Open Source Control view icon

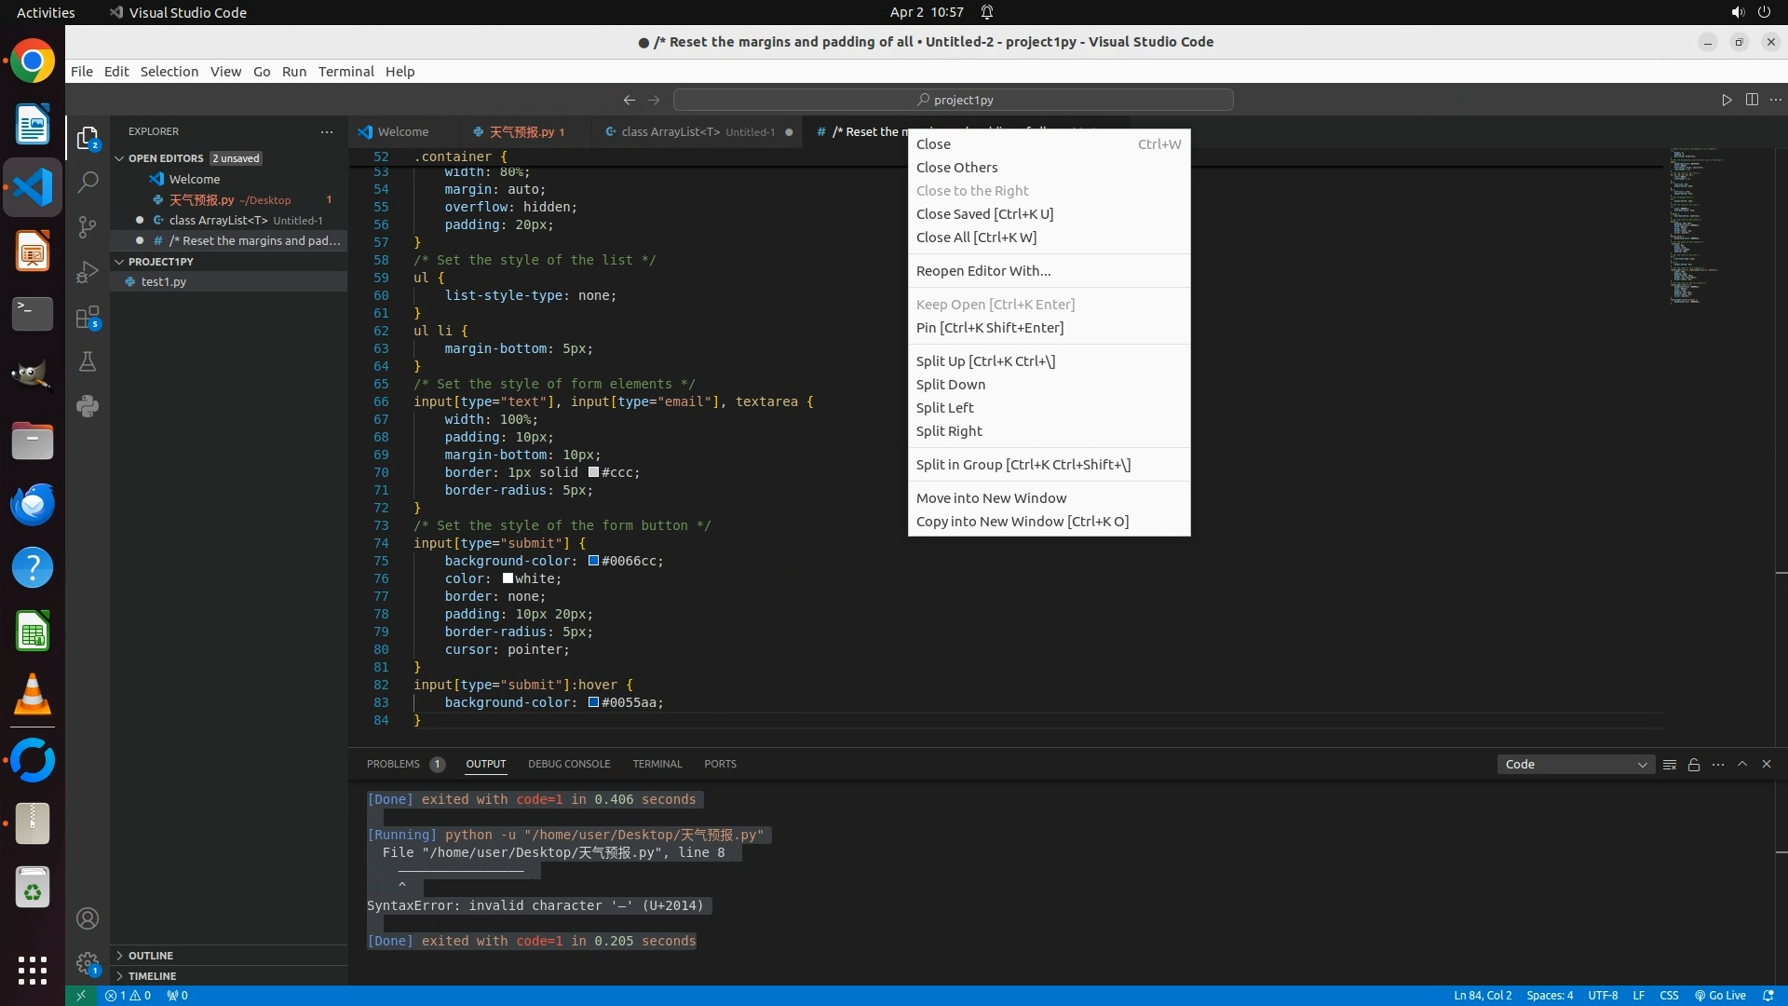click(x=88, y=227)
